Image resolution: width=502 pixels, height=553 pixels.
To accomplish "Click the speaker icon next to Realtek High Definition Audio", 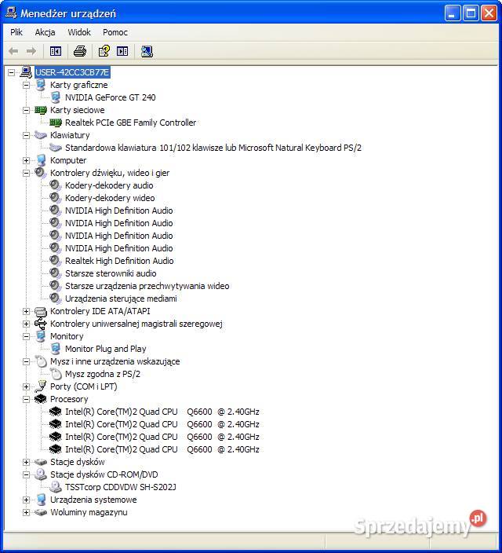I will [x=56, y=261].
